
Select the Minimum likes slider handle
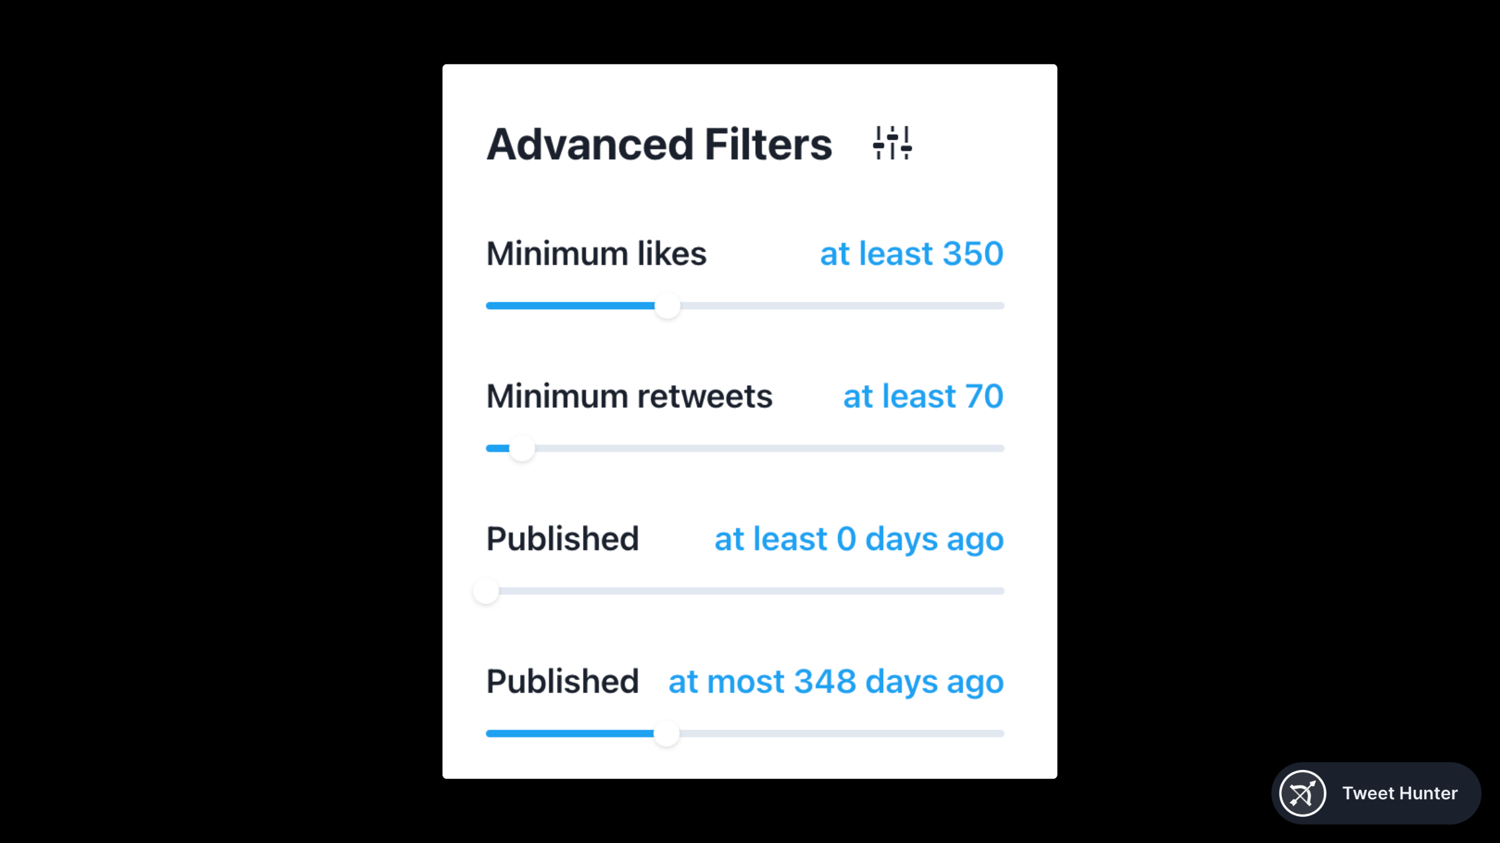(667, 305)
